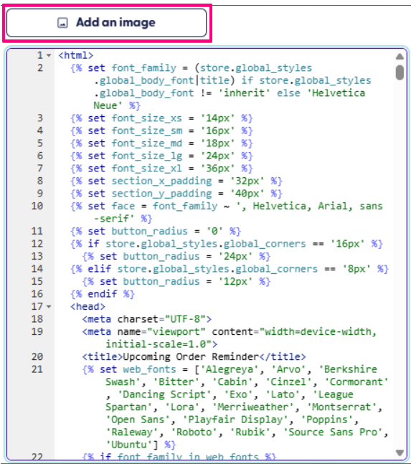Click the 'inherit' string in line 2
411x464 pixels.
[x=244, y=93]
